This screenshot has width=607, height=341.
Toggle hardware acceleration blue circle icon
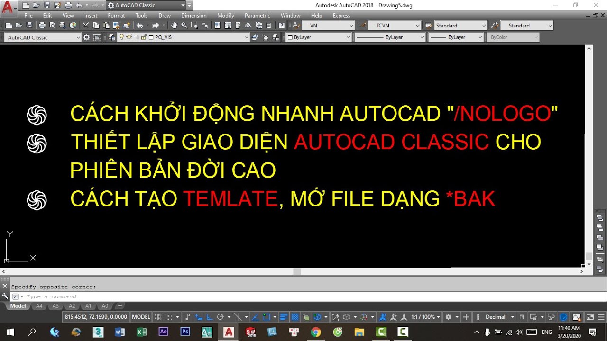pos(563,317)
